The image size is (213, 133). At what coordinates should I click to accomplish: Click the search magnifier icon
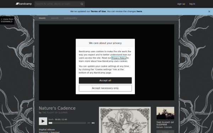click(82, 4)
